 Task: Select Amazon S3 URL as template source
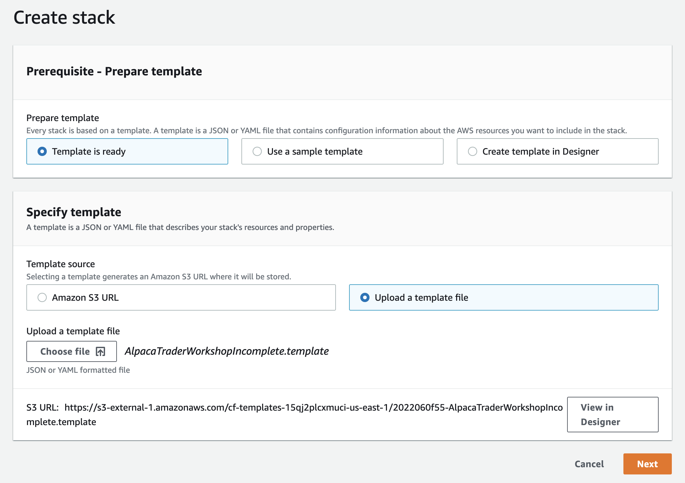coord(42,297)
